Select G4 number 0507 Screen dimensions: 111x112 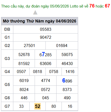[x=21, y=71]
